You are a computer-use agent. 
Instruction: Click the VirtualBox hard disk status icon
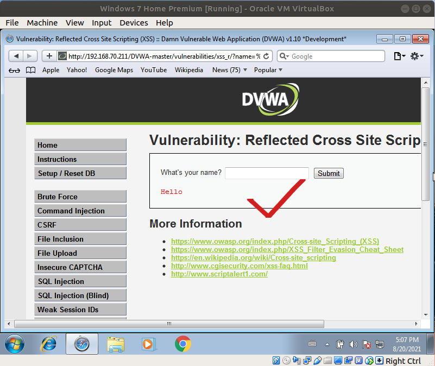pos(276,361)
